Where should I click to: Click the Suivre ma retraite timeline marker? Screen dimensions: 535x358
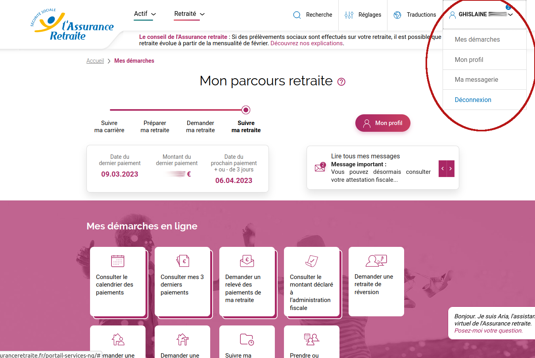point(246,110)
